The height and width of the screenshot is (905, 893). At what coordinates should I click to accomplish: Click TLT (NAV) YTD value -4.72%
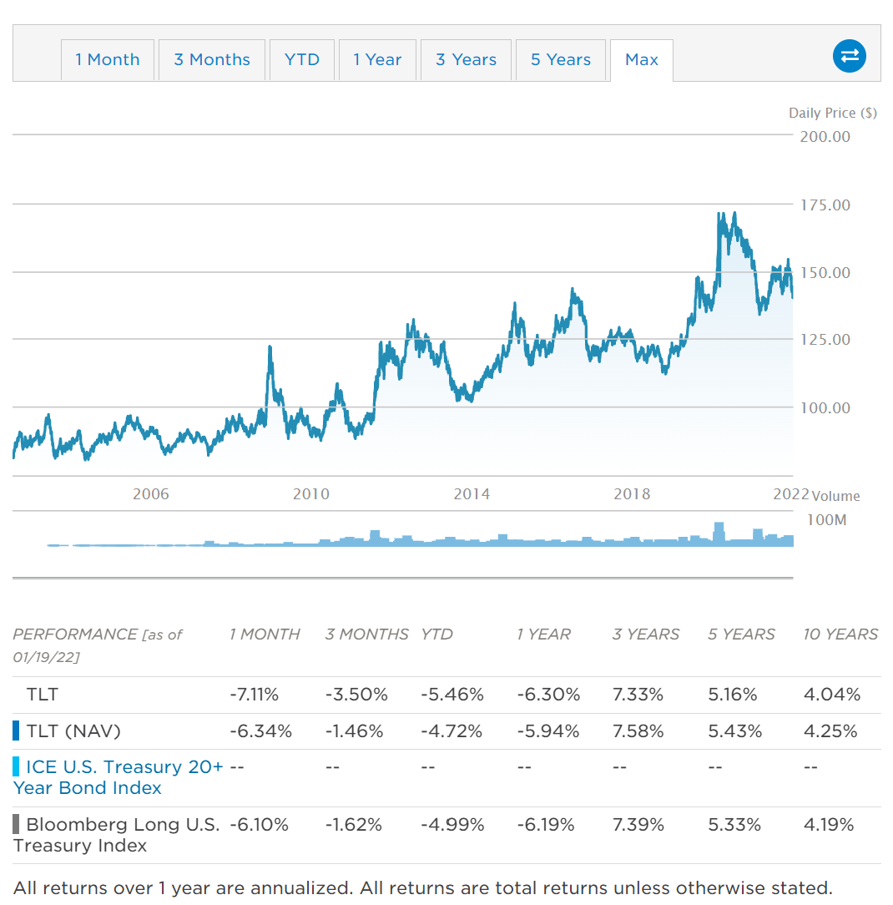point(452,731)
